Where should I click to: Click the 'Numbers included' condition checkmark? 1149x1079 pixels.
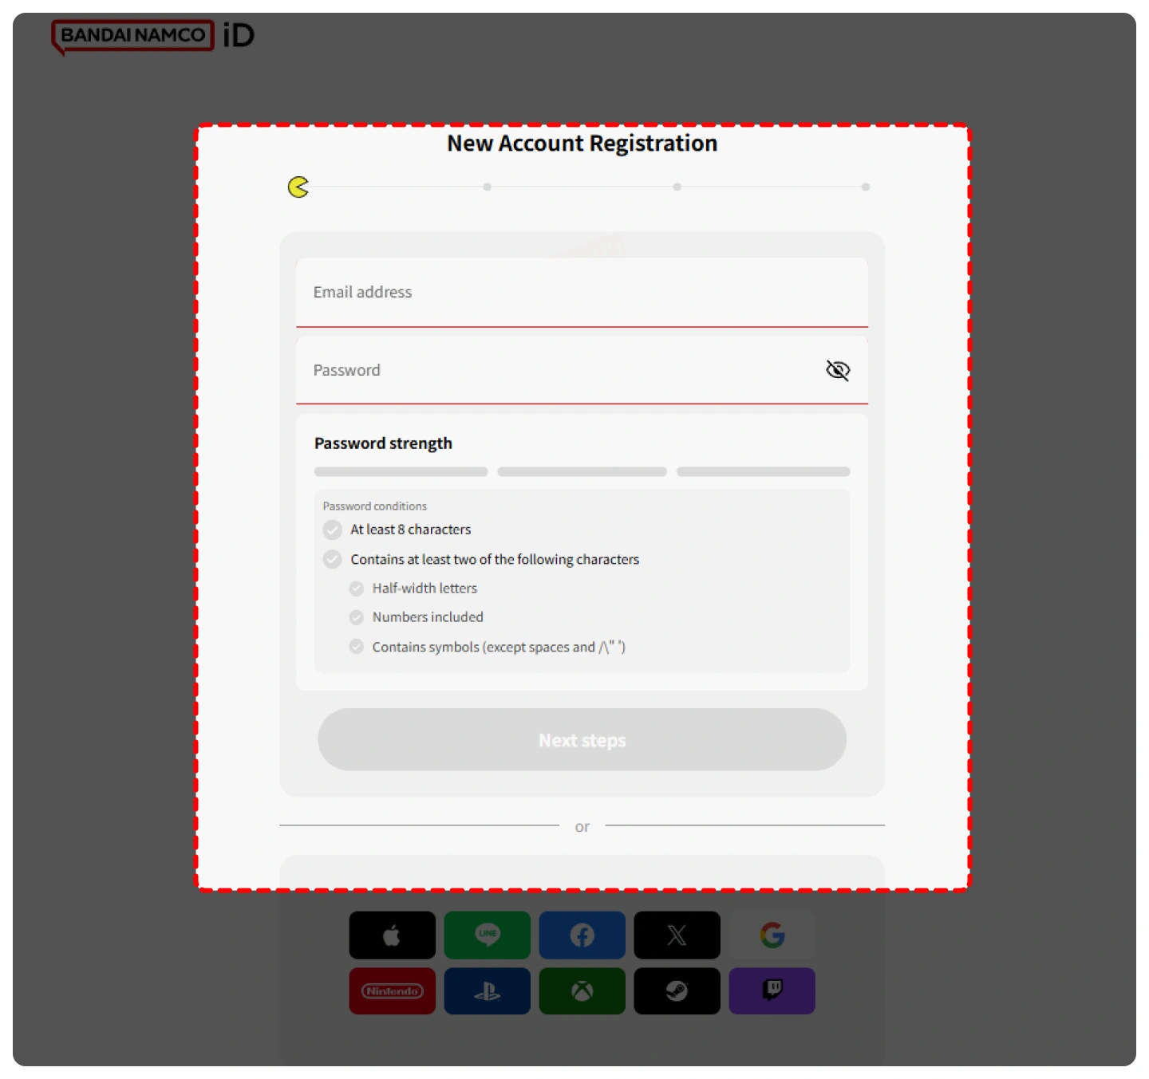(x=357, y=617)
